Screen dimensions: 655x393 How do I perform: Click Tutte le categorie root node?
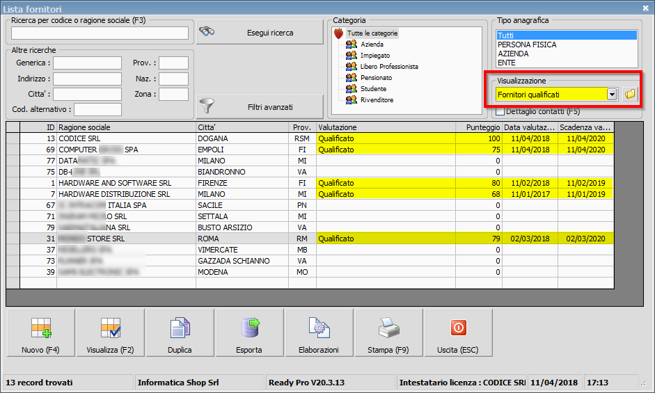point(372,33)
